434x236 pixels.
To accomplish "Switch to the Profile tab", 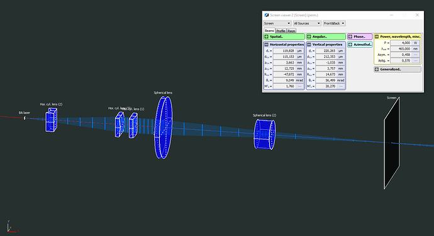I will pyautogui.click(x=281, y=31).
